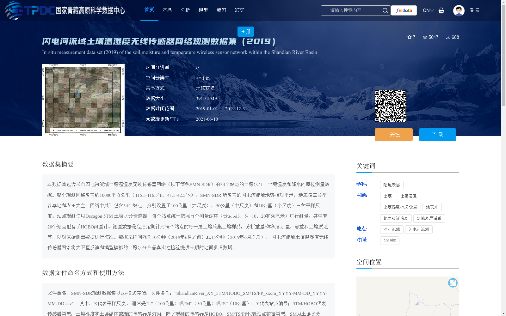
Task: Select the 地表水 keyword tag
Action: 432,207
